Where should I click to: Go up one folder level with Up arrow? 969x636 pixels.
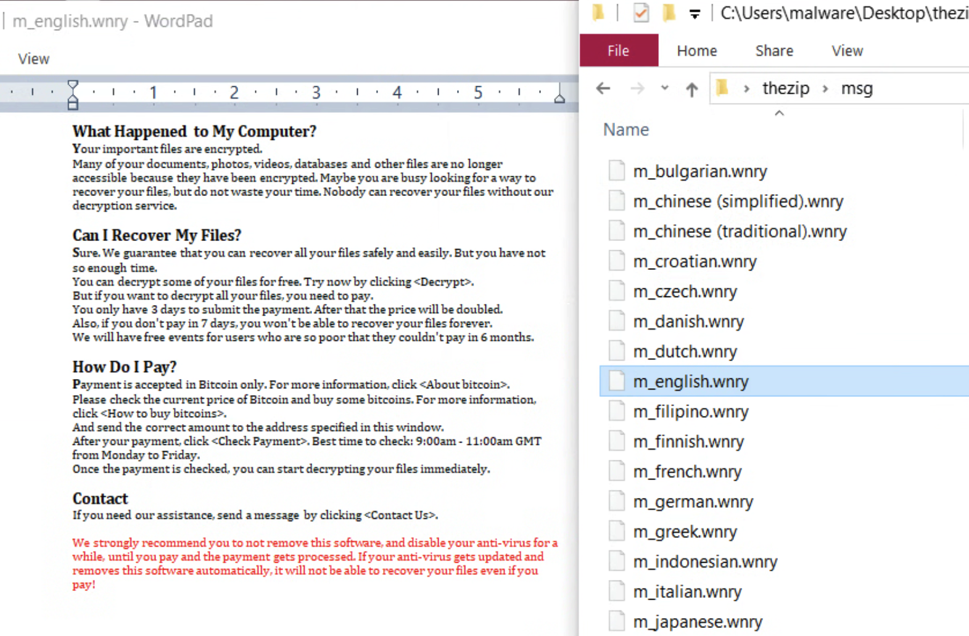click(x=692, y=89)
